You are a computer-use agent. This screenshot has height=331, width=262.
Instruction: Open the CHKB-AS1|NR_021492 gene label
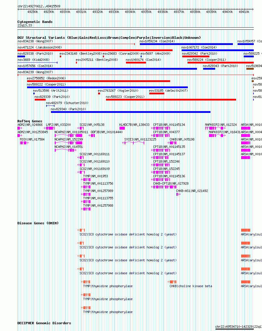pos(192,191)
